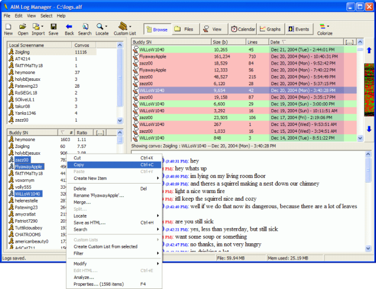Click the [...] button in Buddy SN panel
Viewport: 376px width, 289px height.
(x=100, y=133)
